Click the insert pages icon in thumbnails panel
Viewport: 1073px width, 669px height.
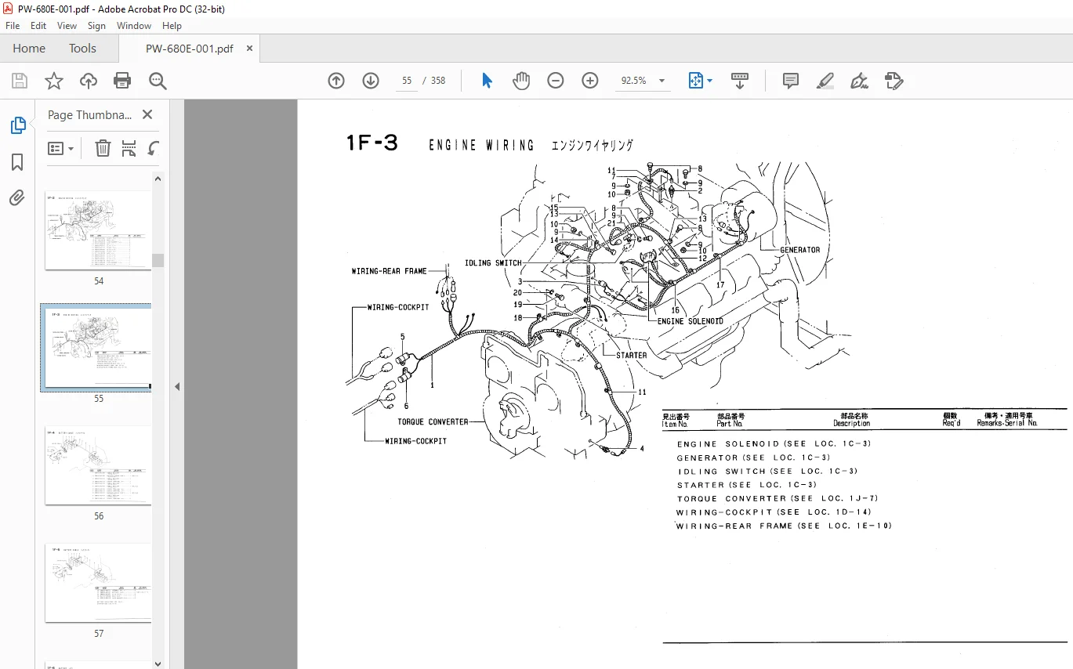(x=129, y=148)
